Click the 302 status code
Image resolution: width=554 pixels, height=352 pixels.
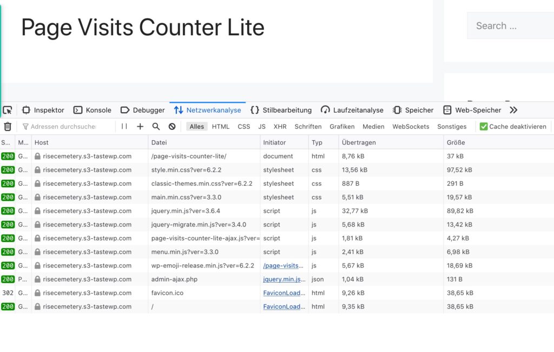(8, 293)
